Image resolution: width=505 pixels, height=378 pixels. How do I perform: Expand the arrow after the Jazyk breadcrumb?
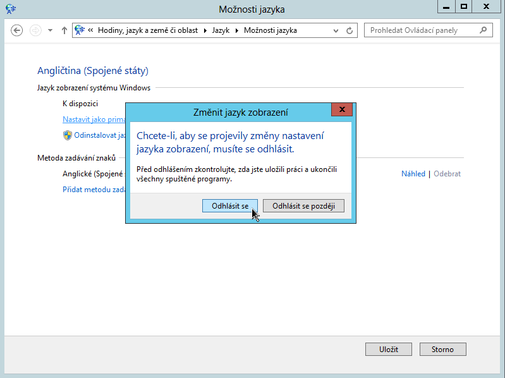point(238,30)
